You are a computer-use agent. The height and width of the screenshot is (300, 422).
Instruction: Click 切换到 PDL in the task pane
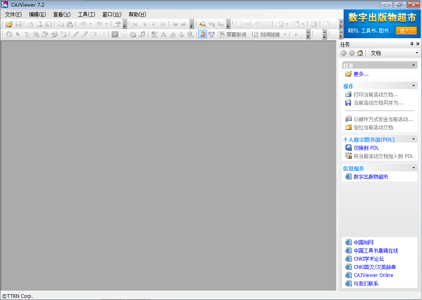(366, 148)
